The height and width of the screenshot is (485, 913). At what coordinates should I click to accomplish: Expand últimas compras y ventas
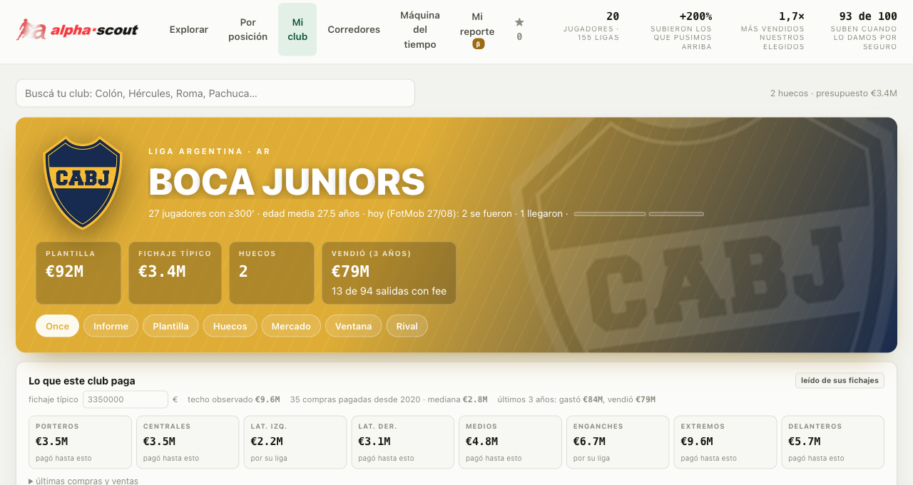(83, 481)
